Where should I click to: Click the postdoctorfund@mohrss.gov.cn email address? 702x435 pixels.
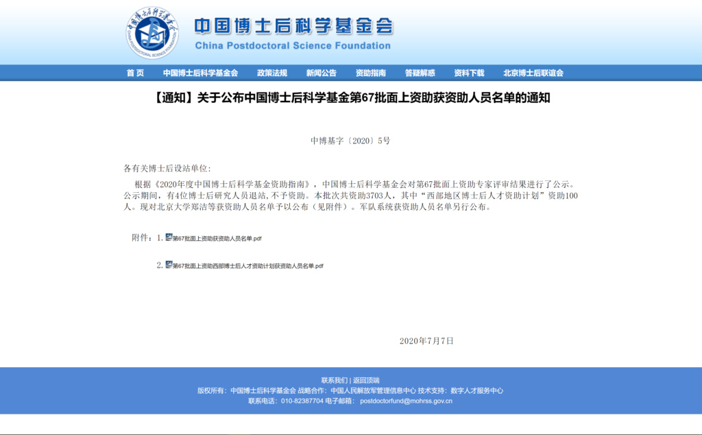[x=406, y=401]
